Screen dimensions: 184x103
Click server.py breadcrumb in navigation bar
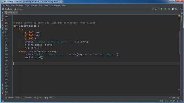click(x=19, y=9)
